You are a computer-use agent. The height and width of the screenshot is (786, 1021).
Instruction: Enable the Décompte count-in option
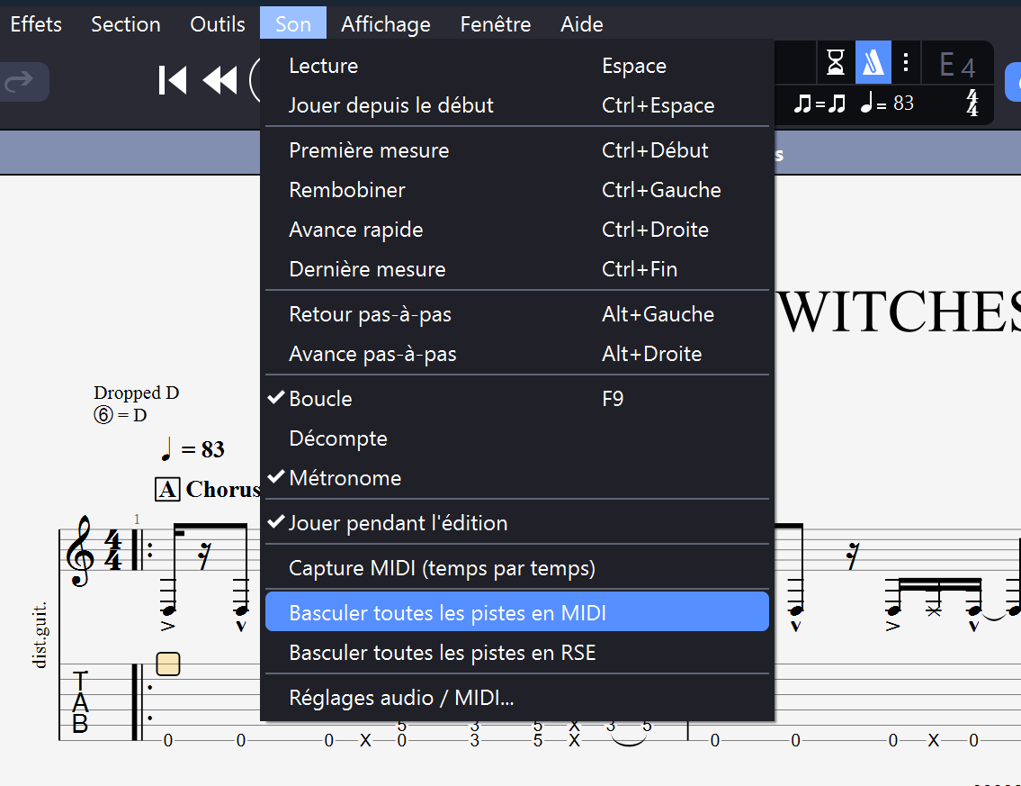(338, 438)
